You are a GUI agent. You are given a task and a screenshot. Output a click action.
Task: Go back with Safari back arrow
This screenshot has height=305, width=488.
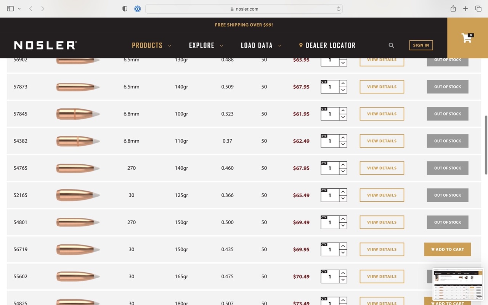(30, 9)
